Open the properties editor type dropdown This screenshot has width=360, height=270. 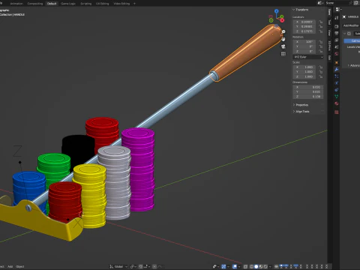[x=338, y=9]
